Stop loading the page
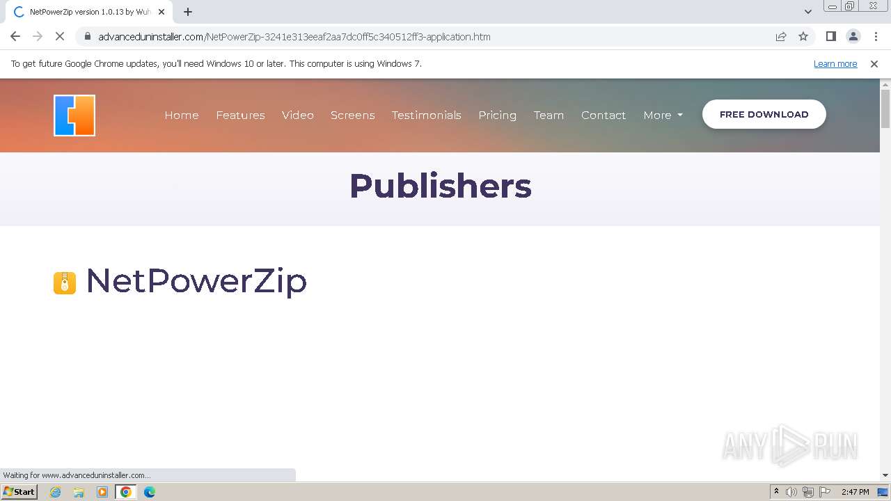The image size is (891, 501). (x=60, y=36)
